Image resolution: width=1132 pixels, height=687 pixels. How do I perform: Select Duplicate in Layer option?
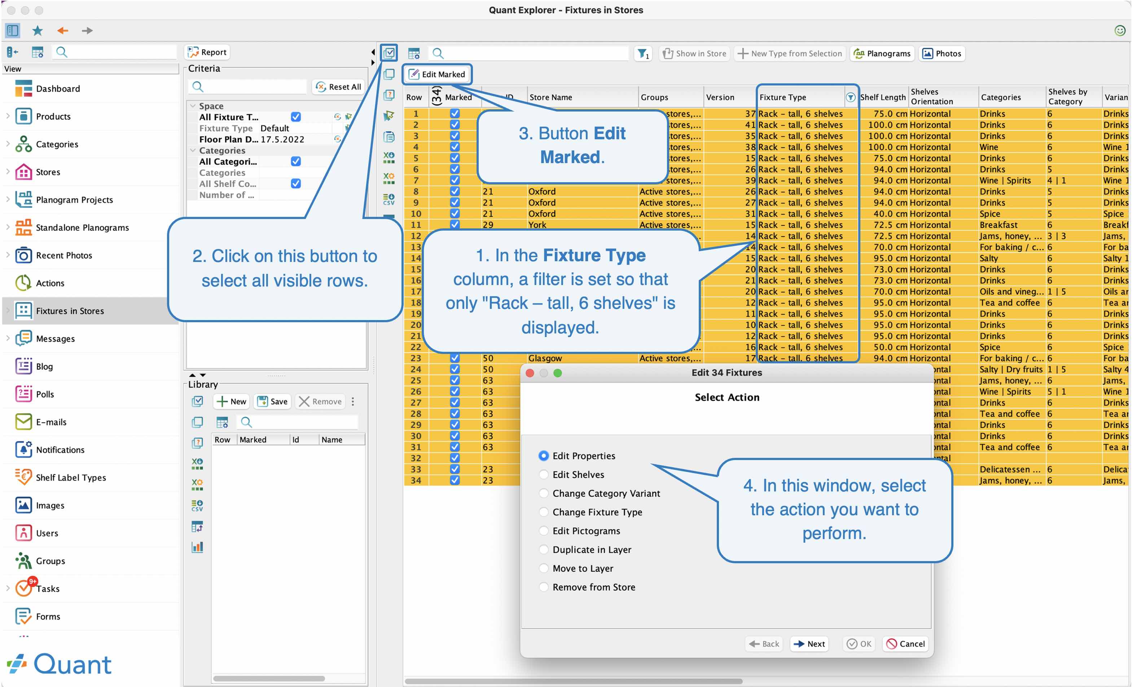click(x=544, y=550)
